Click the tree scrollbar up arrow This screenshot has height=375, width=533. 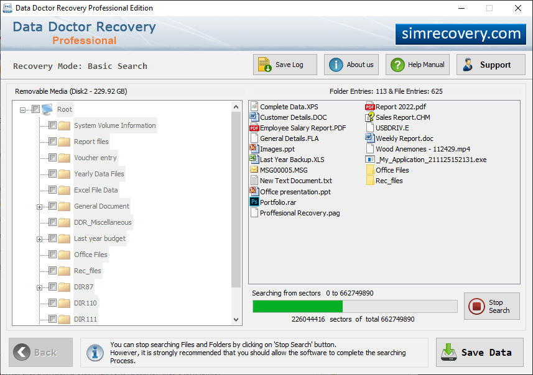(236, 107)
